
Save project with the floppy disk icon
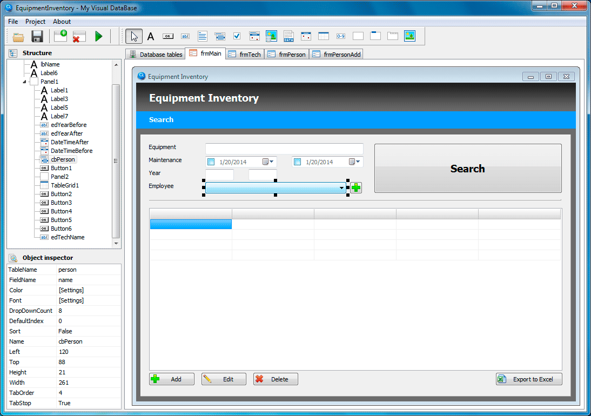pyautogui.click(x=37, y=37)
